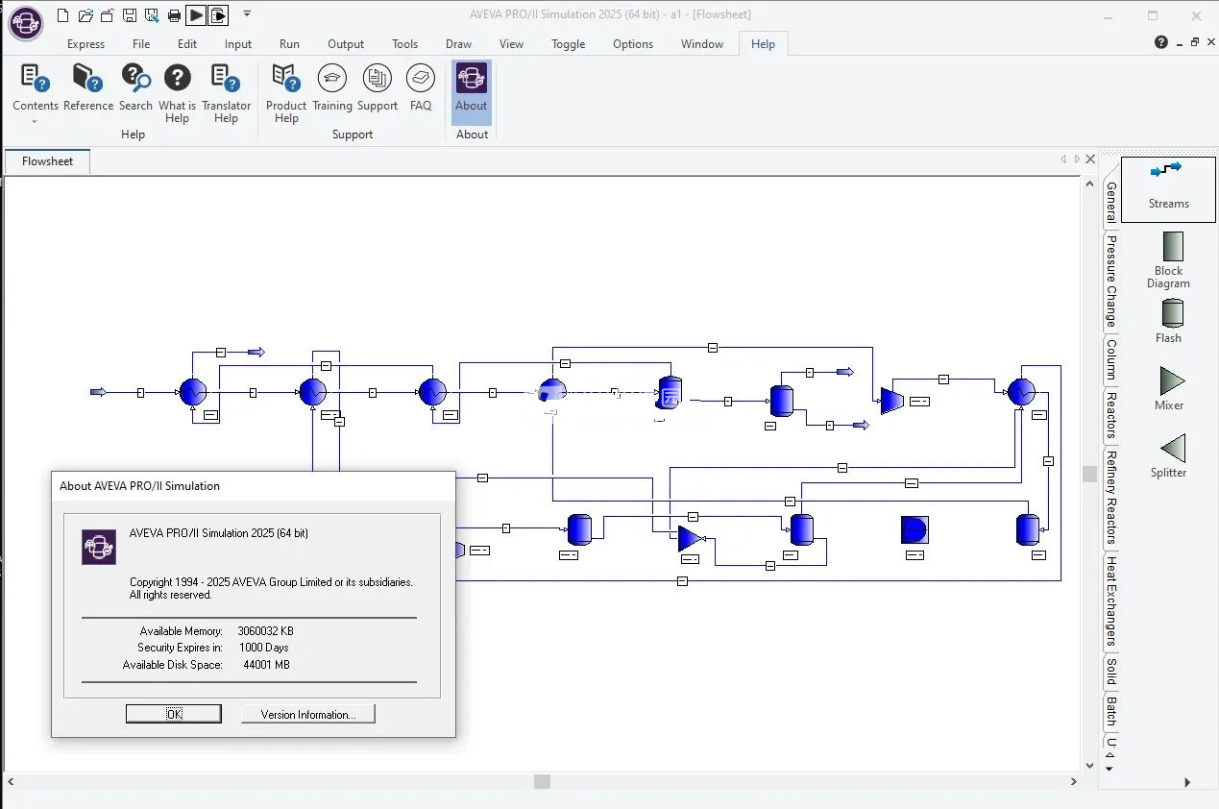1219x809 pixels.
Task: Open the Refinery Reactors palette tab
Action: click(x=1111, y=498)
